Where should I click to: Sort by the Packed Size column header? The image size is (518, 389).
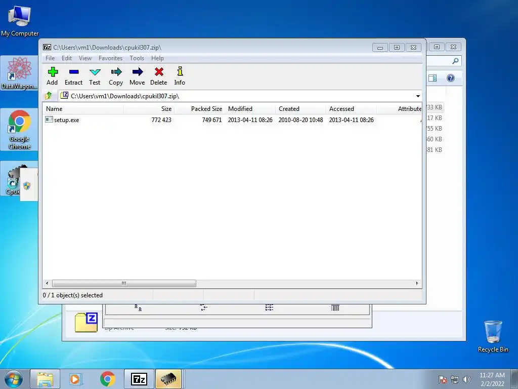tap(199, 109)
